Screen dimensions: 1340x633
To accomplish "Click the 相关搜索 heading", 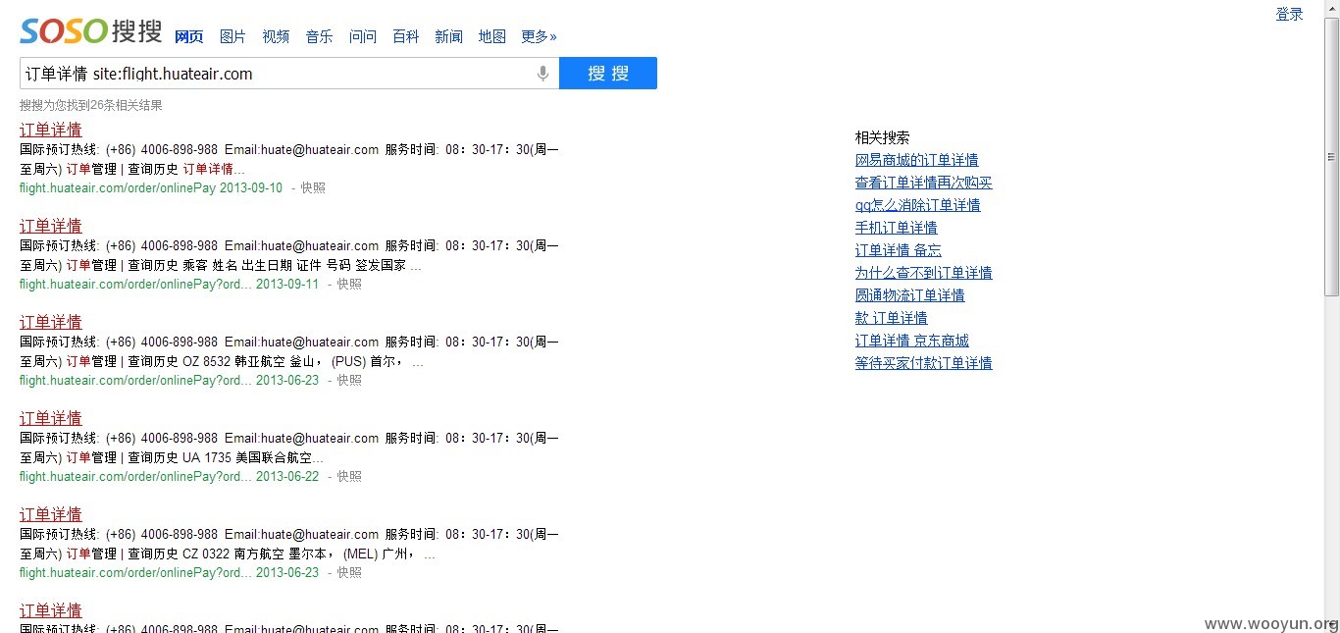I will pyautogui.click(x=882, y=137).
